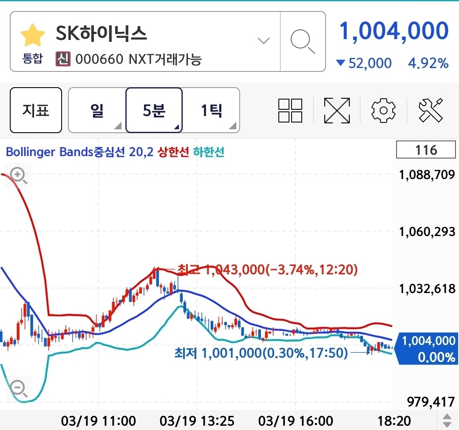The image size is (459, 430).
Task: Click the 52,000 price change value
Action: [370, 63]
